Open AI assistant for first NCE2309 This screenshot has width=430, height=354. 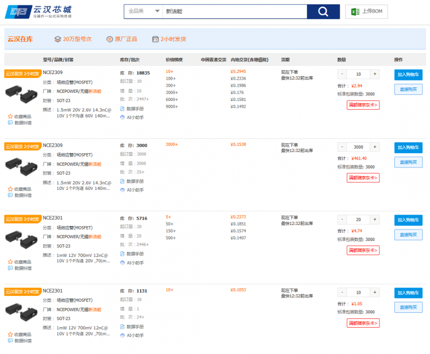point(123,117)
